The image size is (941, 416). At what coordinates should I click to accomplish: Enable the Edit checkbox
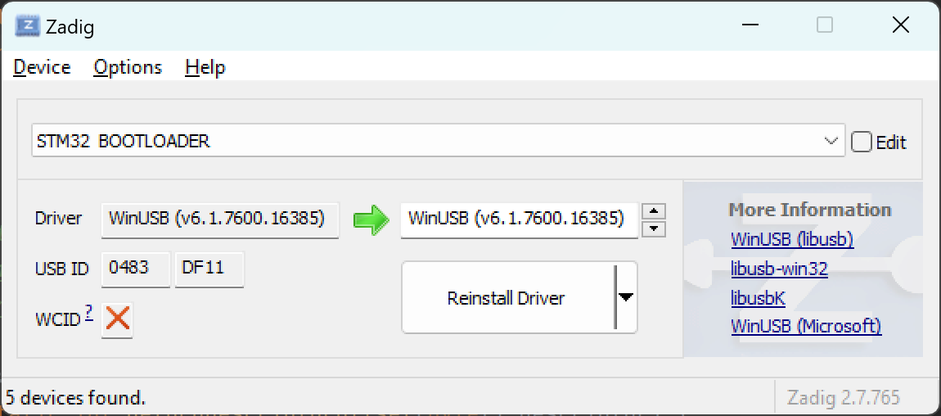click(861, 142)
